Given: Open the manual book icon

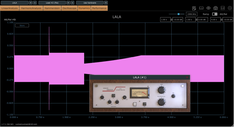Looking at the screenshot, I should click(201, 8).
